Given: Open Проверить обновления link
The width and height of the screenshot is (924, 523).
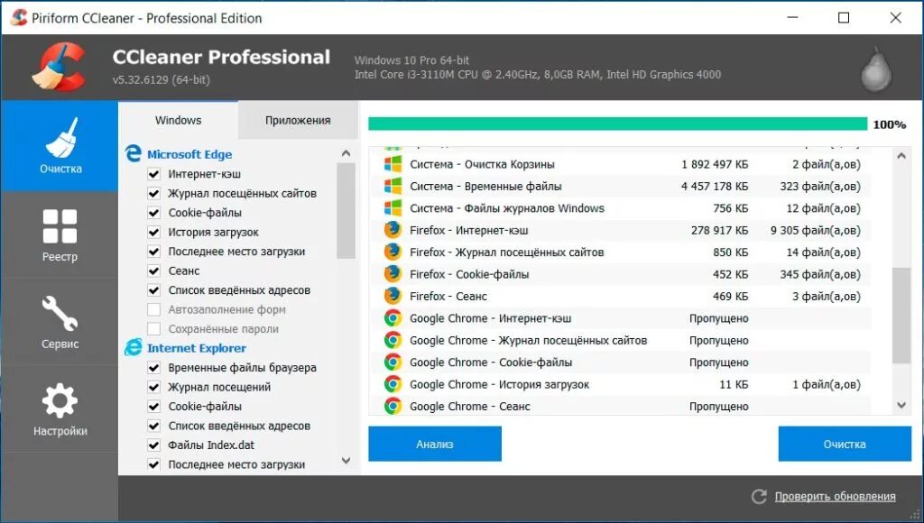Looking at the screenshot, I should [835, 497].
